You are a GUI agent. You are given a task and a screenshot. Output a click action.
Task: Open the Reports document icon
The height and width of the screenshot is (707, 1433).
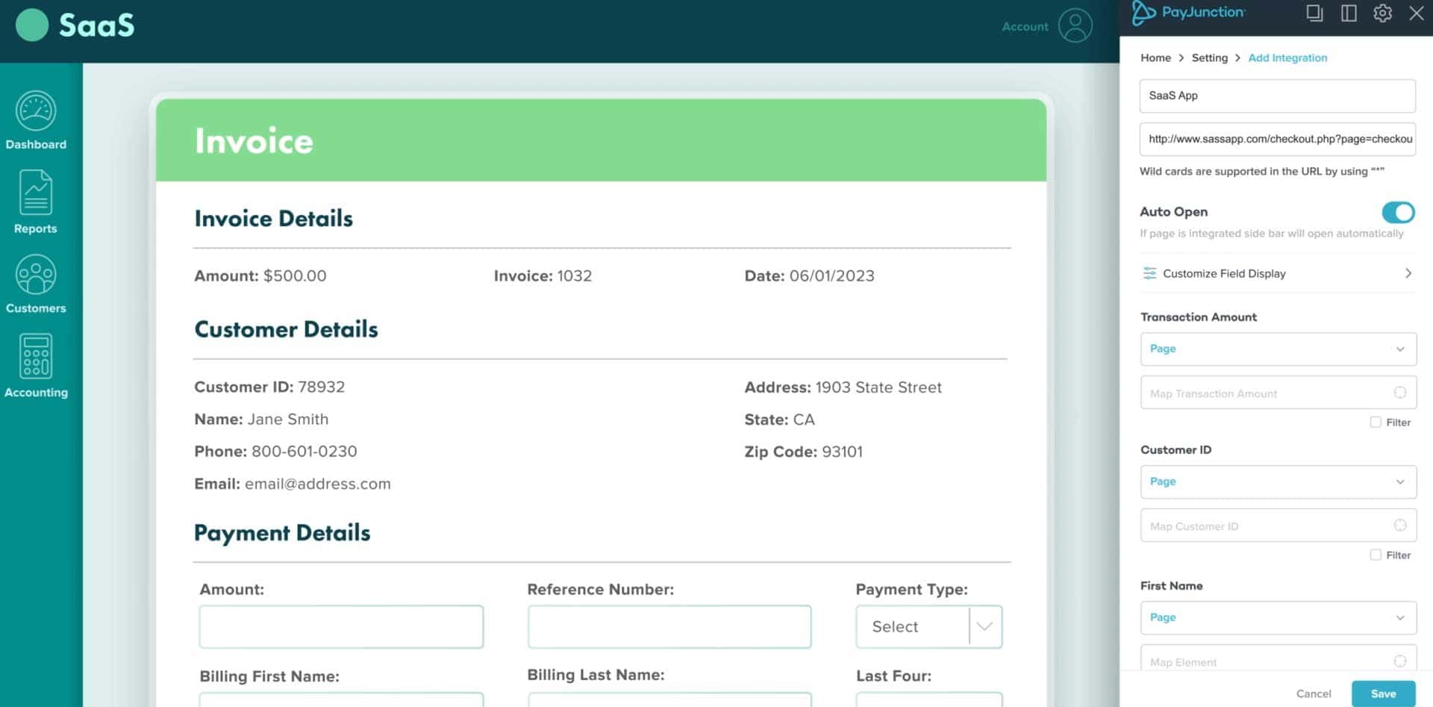point(36,192)
